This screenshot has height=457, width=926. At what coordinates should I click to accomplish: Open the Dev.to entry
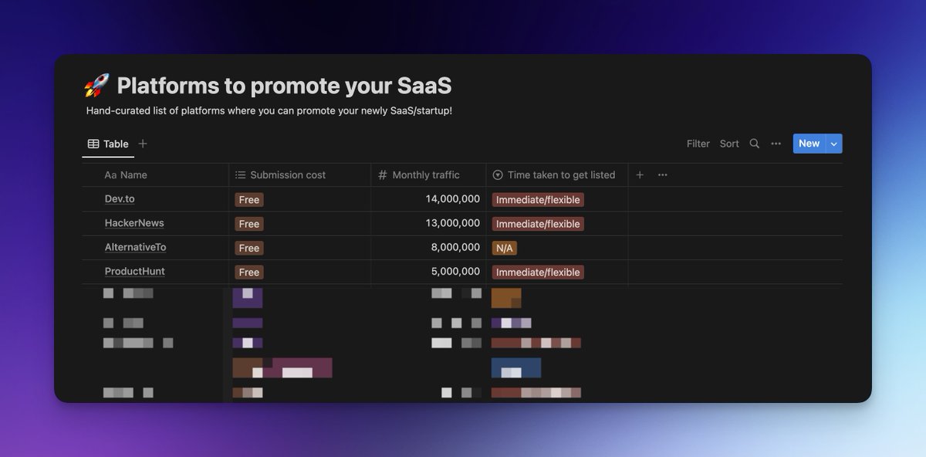(120, 198)
